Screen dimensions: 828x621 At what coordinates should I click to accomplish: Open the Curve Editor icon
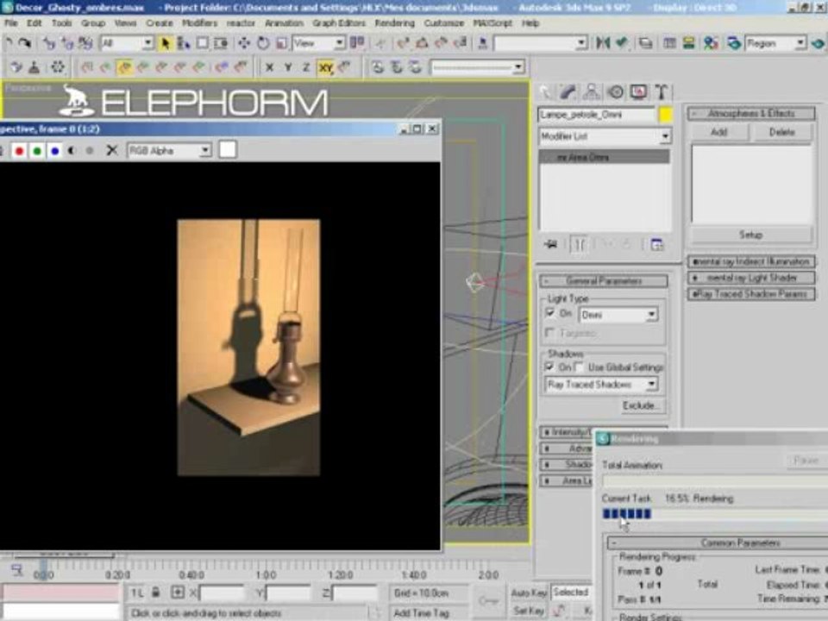click(669, 43)
